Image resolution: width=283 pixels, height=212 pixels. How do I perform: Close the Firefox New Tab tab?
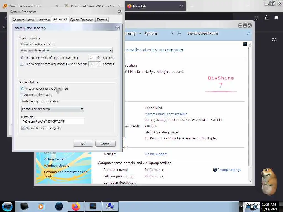[181, 6]
